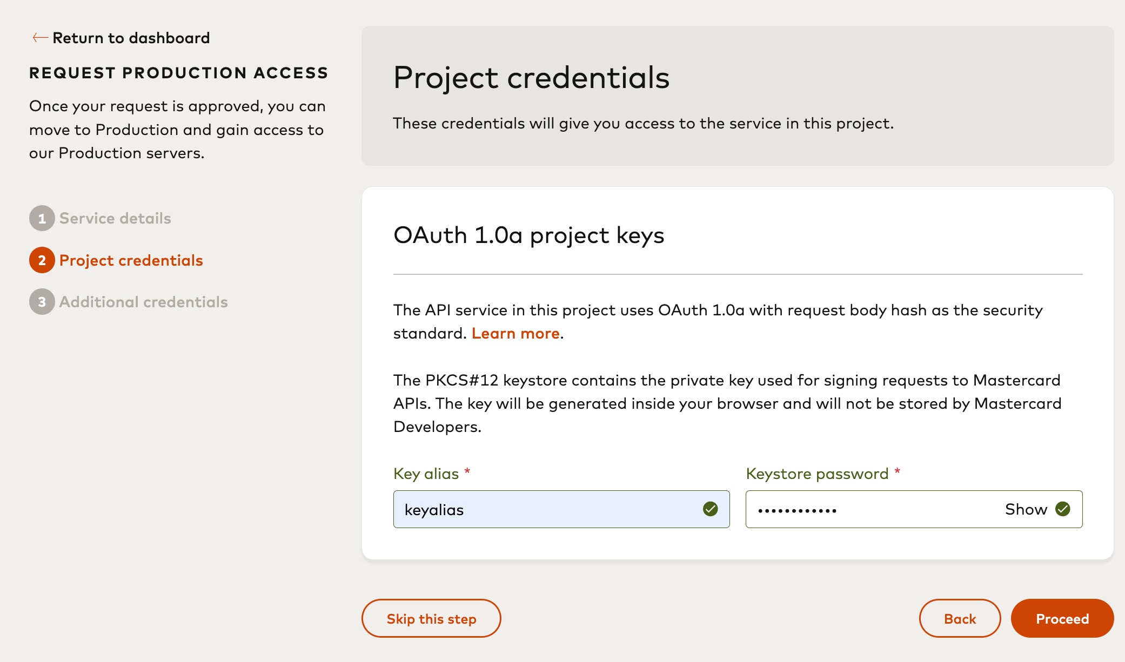Focus the Key alias text field

click(x=546, y=510)
